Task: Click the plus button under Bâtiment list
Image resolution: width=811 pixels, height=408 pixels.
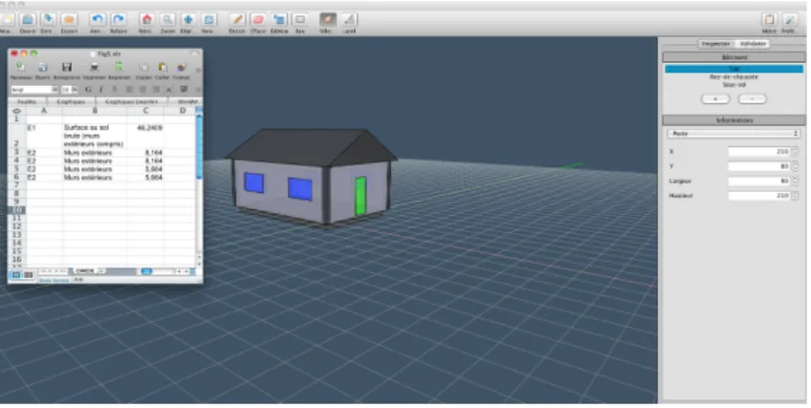Action: (x=715, y=98)
